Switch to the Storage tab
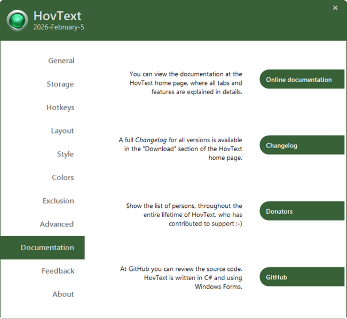 (60, 84)
